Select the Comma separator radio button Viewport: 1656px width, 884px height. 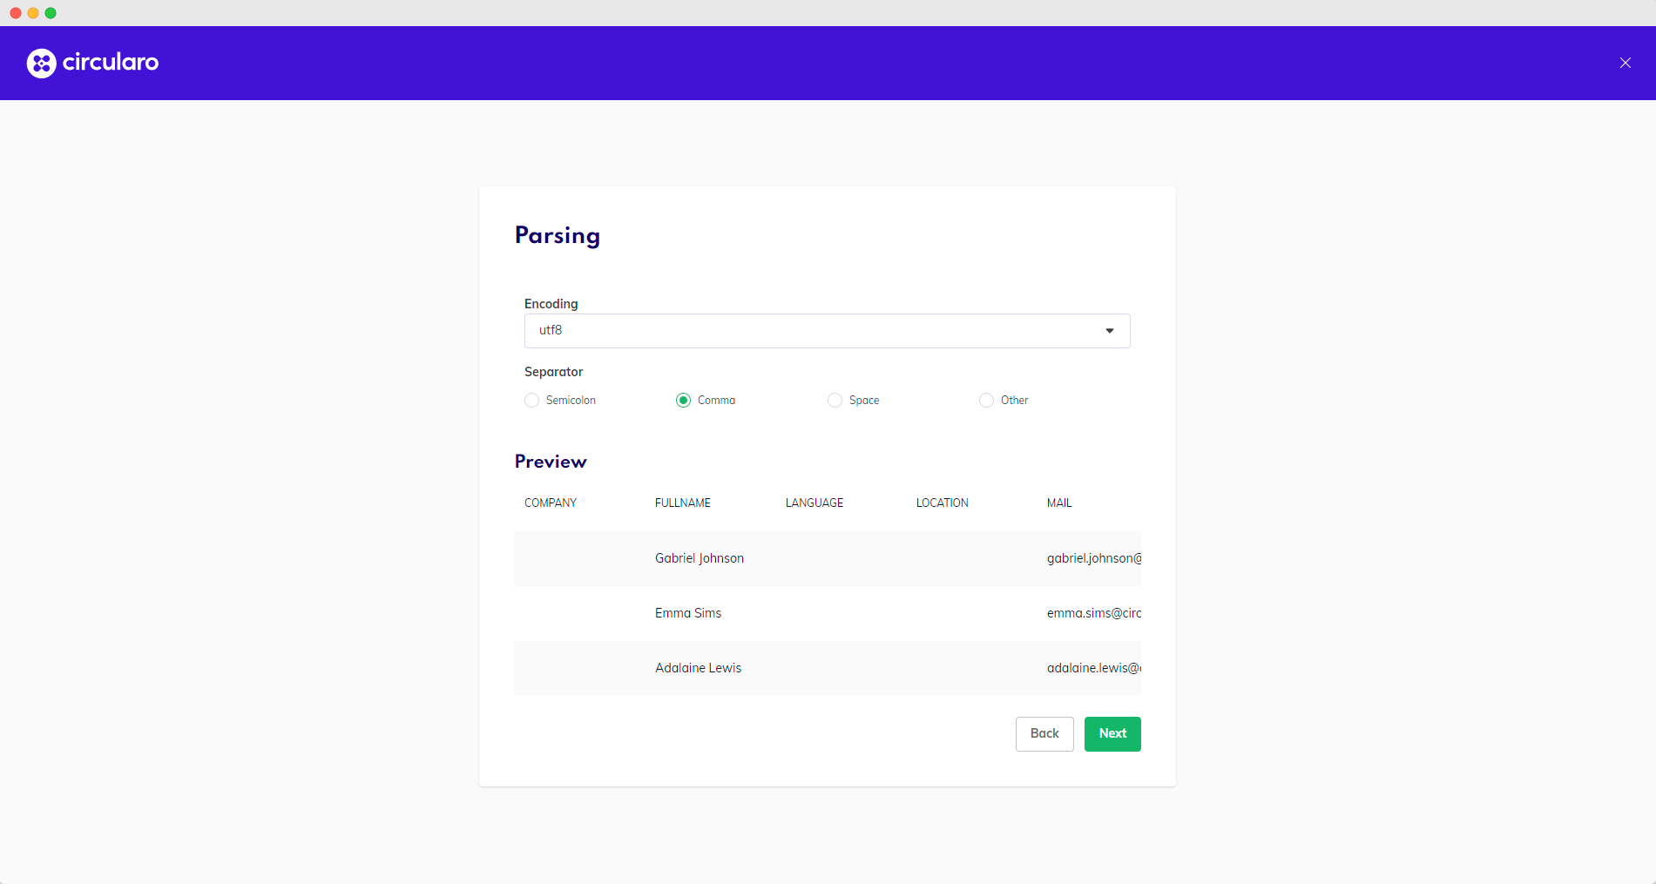[x=684, y=401]
